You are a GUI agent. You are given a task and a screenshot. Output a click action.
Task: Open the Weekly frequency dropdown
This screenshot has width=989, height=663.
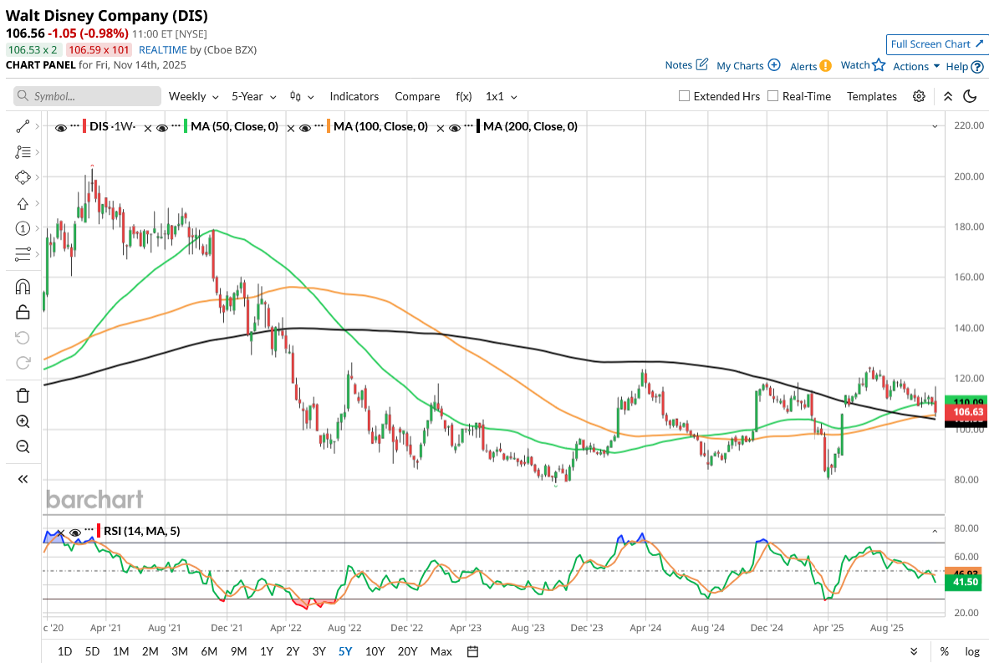click(x=193, y=96)
